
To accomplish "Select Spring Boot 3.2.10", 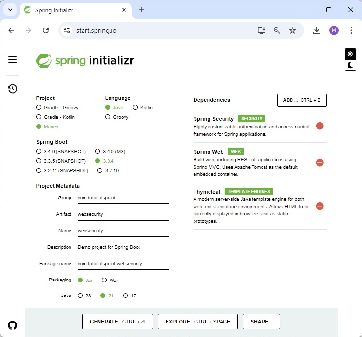I will tap(108, 171).
